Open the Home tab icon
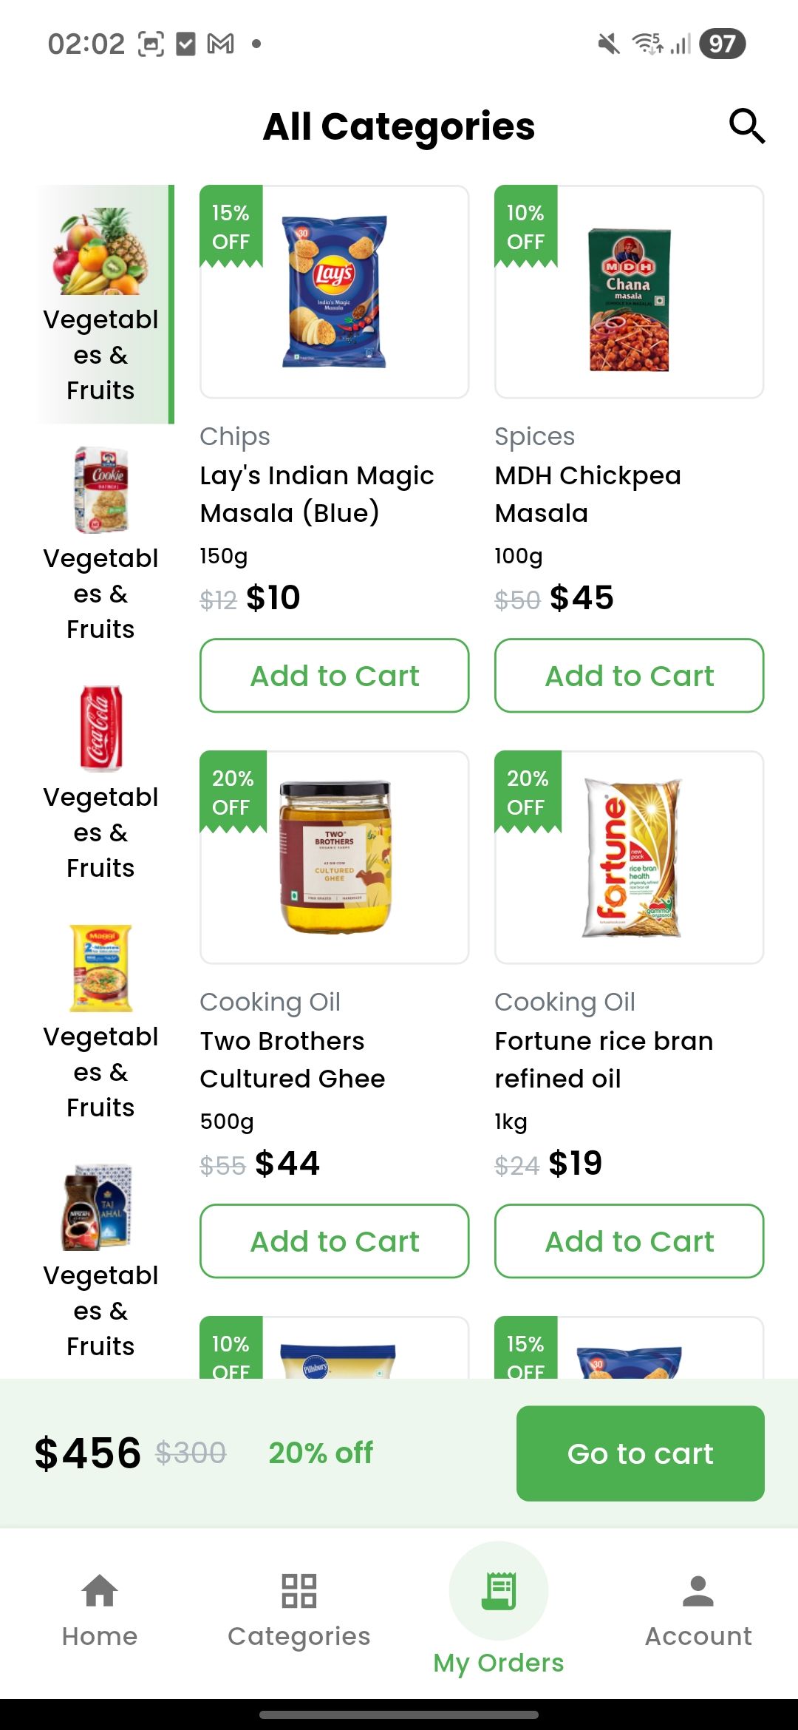This screenshot has width=798, height=1730. click(x=100, y=1591)
